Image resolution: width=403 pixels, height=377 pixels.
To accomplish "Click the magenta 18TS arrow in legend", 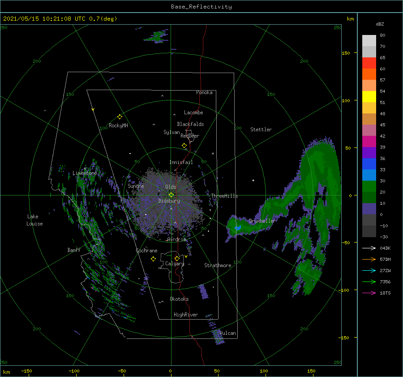I will point(369,293).
